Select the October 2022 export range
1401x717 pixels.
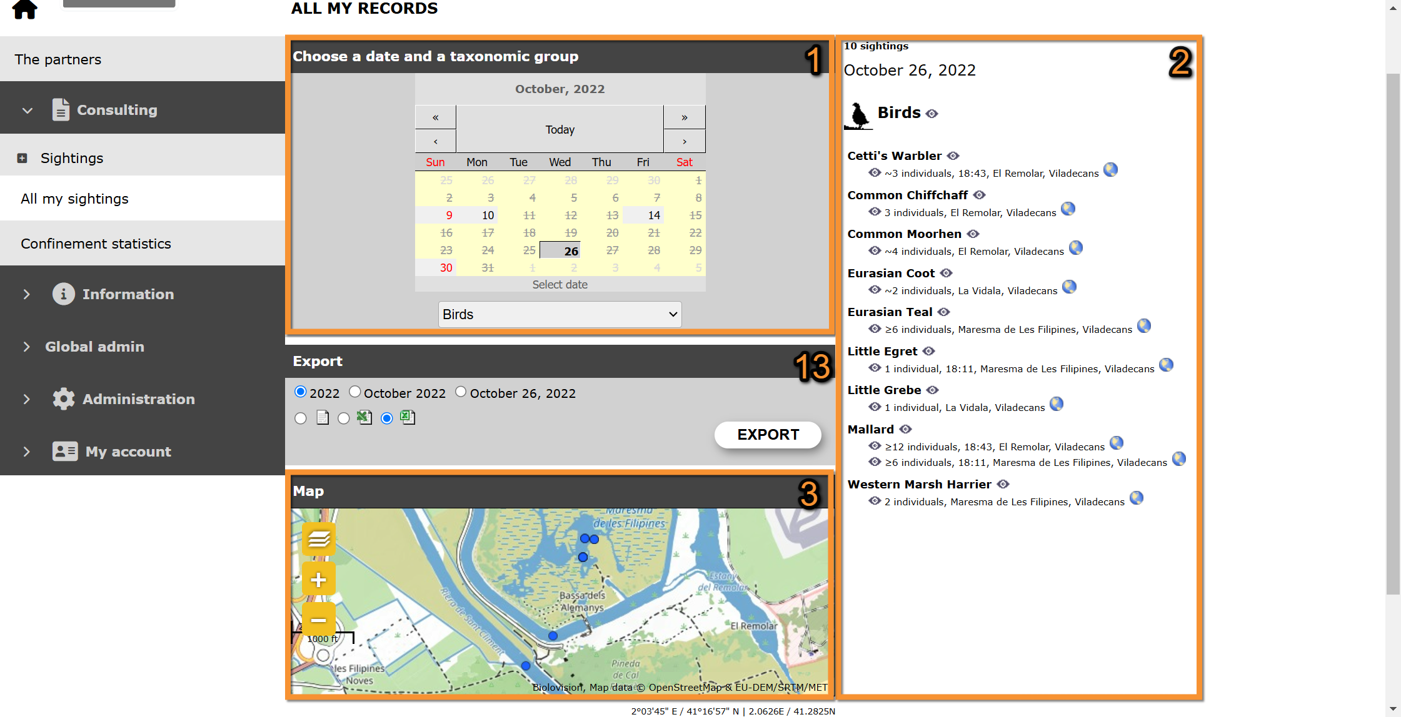tap(355, 392)
